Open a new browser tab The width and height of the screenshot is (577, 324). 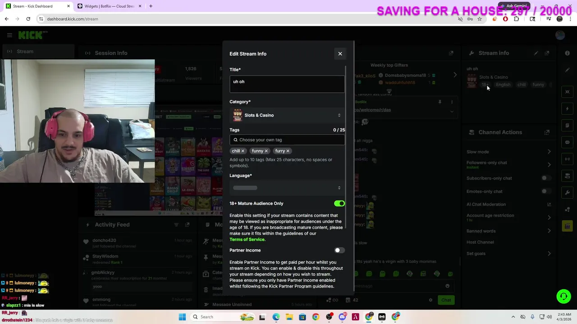coord(151,6)
